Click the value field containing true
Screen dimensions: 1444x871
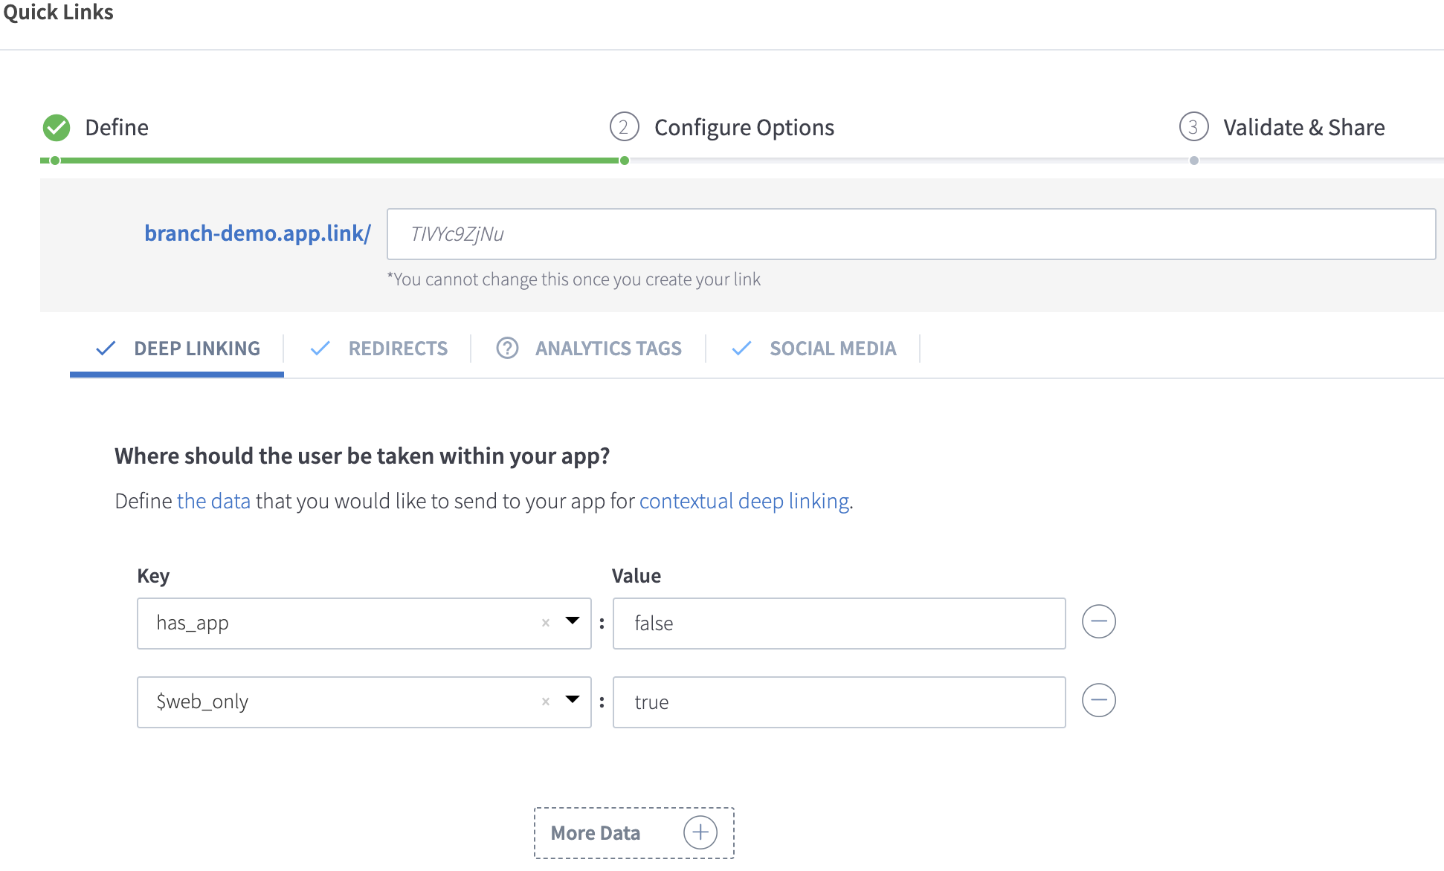(x=839, y=702)
